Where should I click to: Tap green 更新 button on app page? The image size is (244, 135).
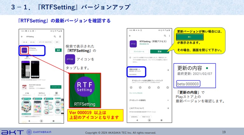click(160, 52)
